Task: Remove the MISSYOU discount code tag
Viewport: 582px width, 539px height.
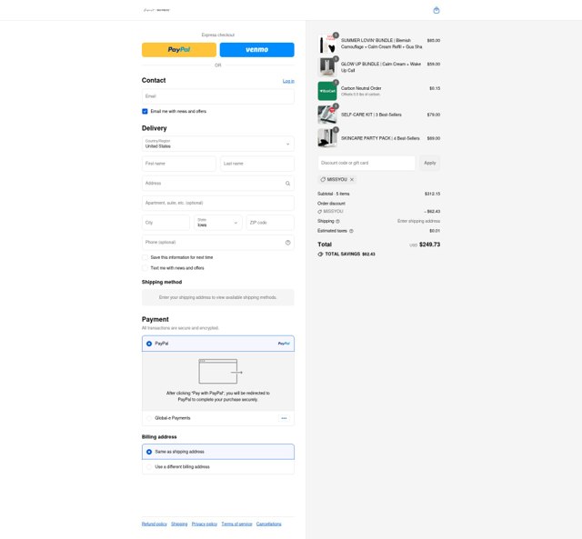Action: coord(352,180)
